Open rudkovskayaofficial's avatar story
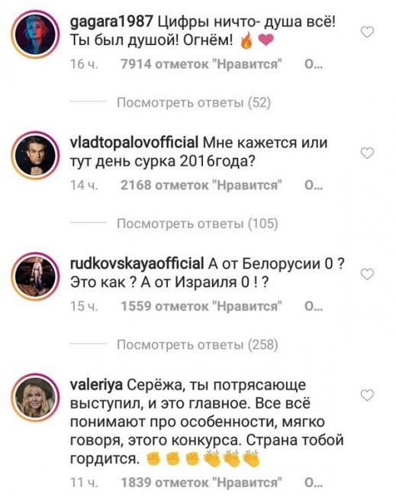The width and height of the screenshot is (396, 496). [35, 276]
